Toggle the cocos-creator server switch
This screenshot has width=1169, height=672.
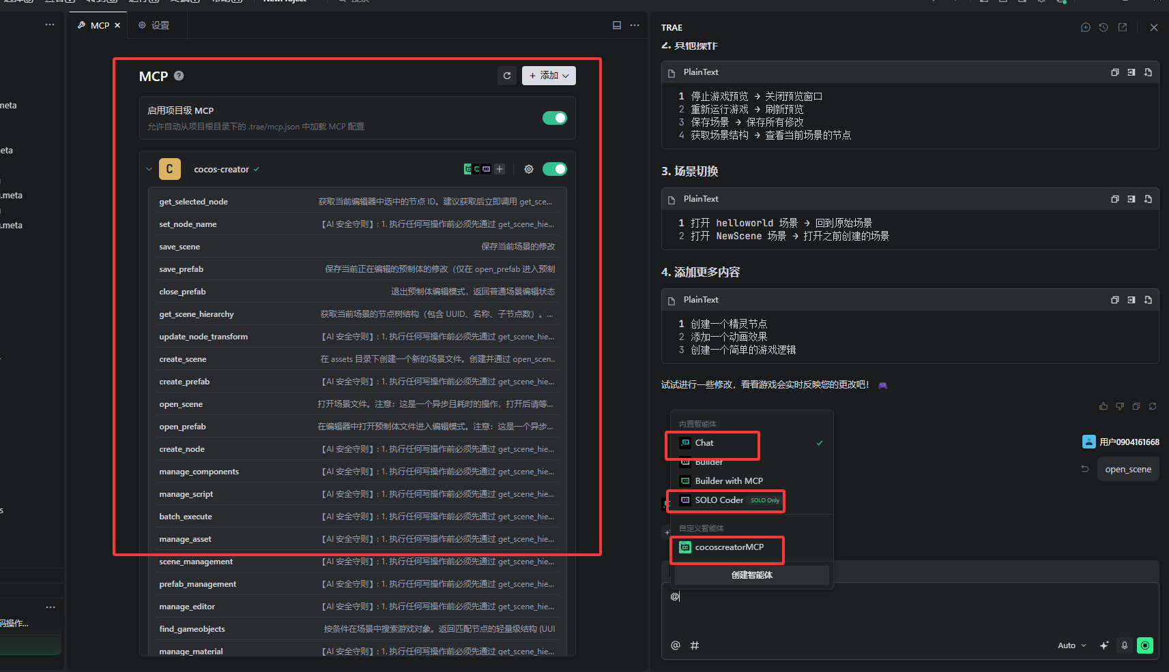[555, 169]
